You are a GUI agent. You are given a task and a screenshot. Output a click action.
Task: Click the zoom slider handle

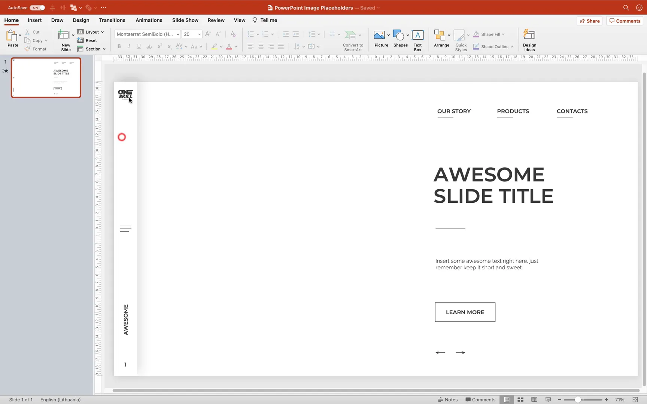pos(578,400)
